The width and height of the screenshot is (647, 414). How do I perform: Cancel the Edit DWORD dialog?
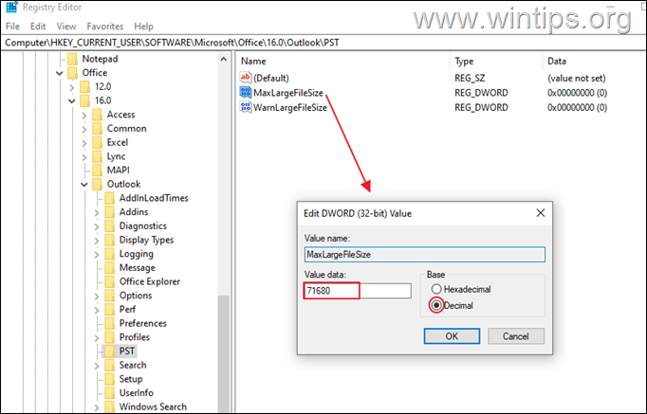point(516,336)
